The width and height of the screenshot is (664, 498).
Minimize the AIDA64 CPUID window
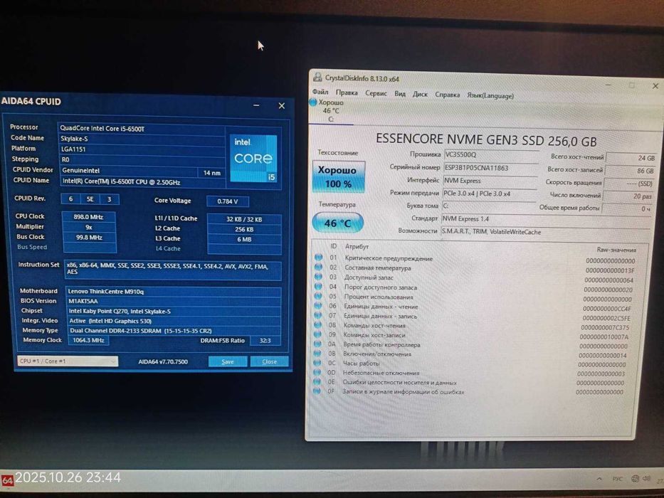pyautogui.click(x=256, y=105)
